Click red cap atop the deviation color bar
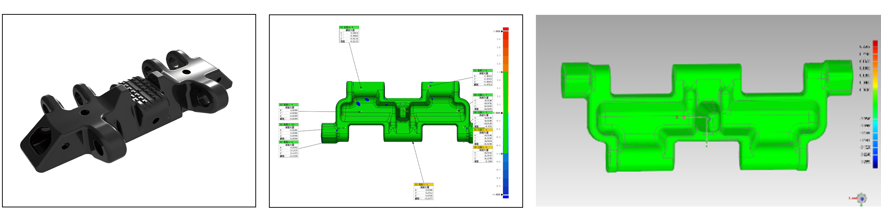This screenshot has height=223, width=881. point(505,29)
